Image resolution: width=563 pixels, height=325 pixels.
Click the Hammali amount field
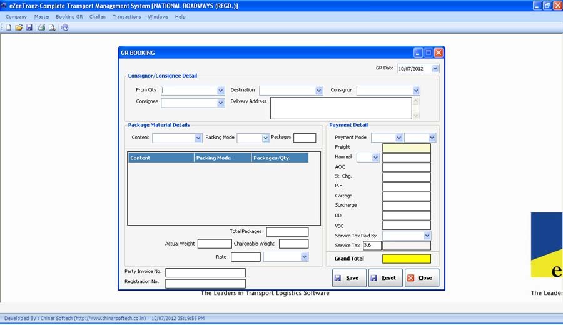(x=407, y=157)
